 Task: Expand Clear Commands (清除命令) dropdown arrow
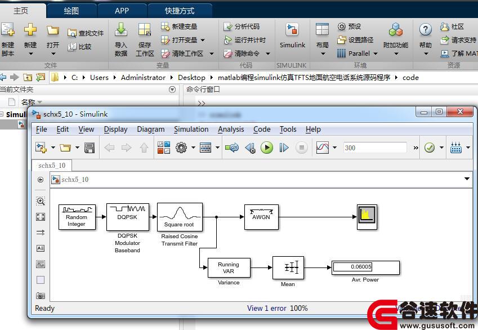click(268, 53)
